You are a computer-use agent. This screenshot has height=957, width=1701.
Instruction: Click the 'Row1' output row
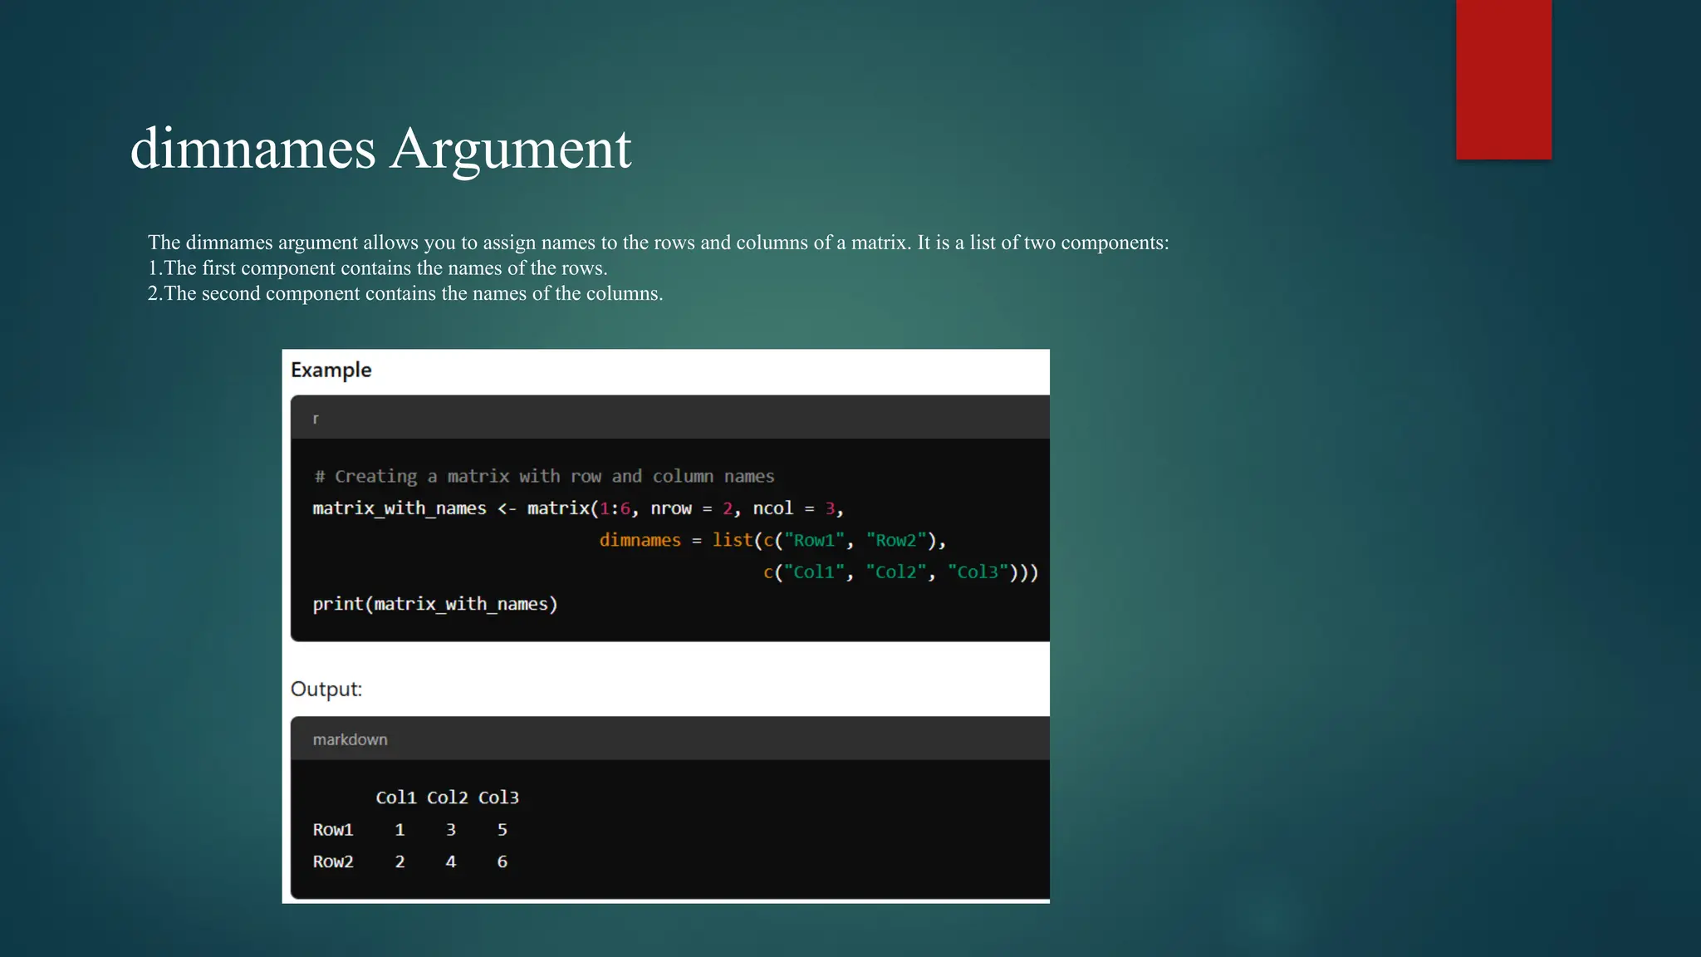coord(410,830)
